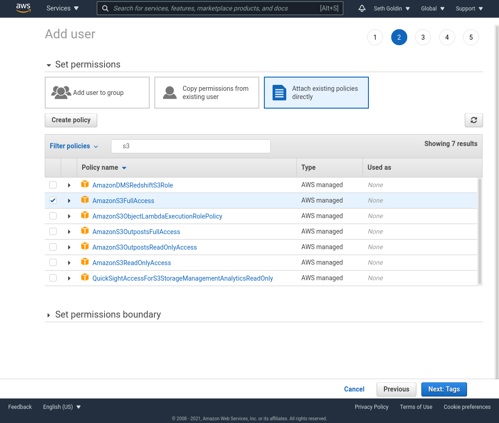Click the Next: Tags button
Viewport: 499px width, 423px height.
(444, 389)
